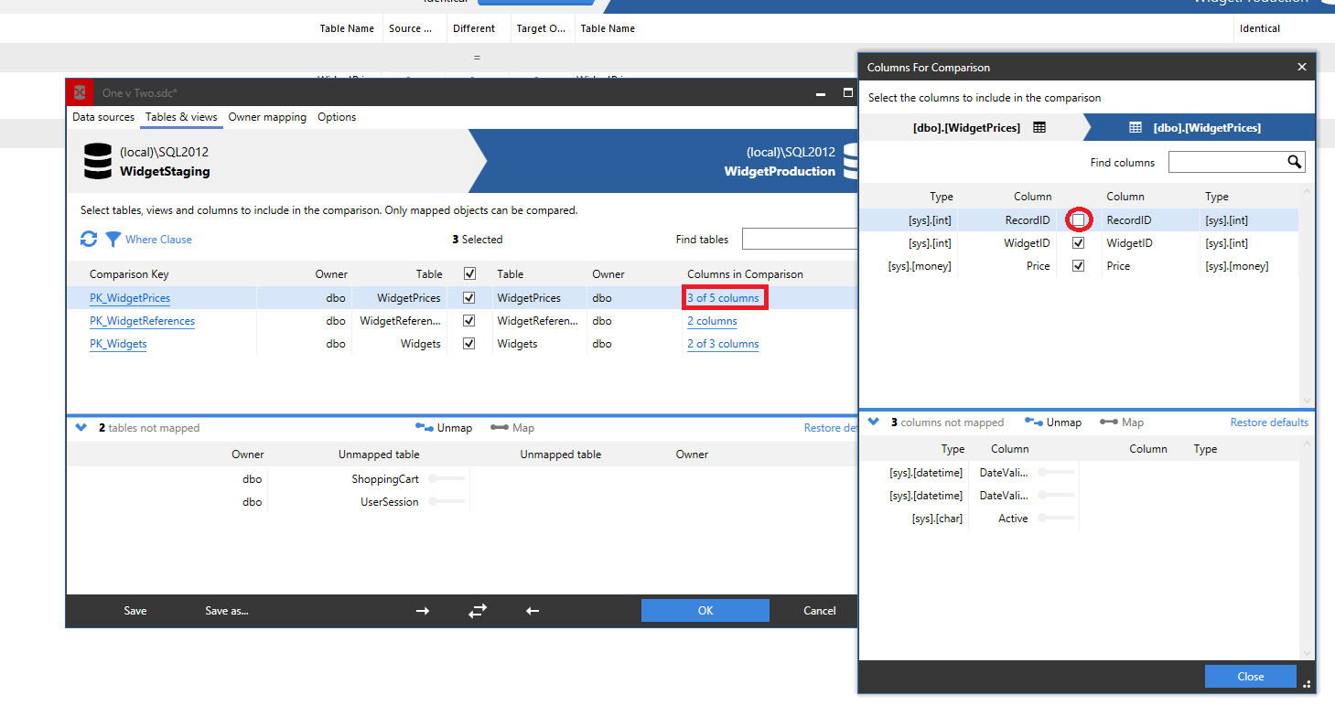Switch to the Owner mapping tab
The image size is (1335, 706).
tap(269, 117)
